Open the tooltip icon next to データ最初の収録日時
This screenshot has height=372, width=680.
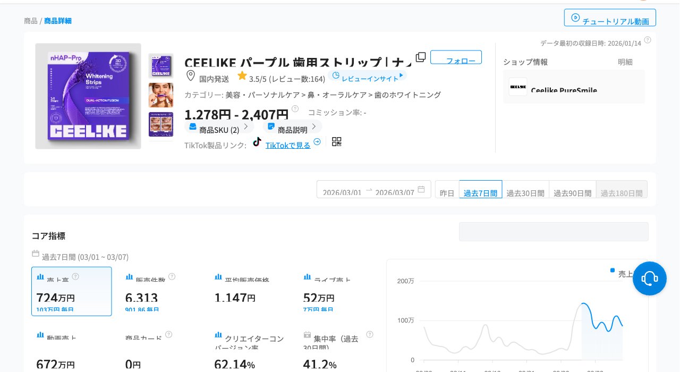(x=647, y=39)
